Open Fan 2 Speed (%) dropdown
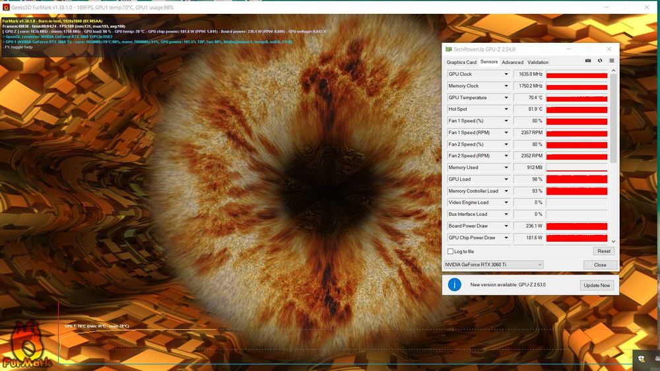660x371 pixels. [x=506, y=145]
